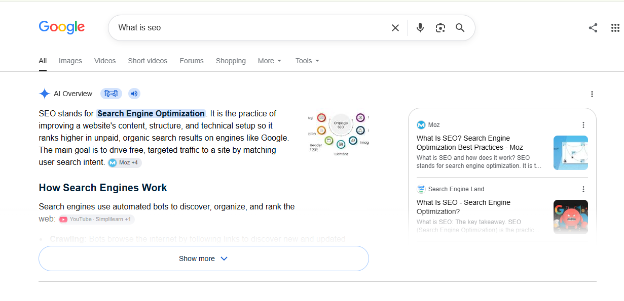Click the 'Moz +4' source chip
This screenshot has height=301, width=624.
pos(125,163)
